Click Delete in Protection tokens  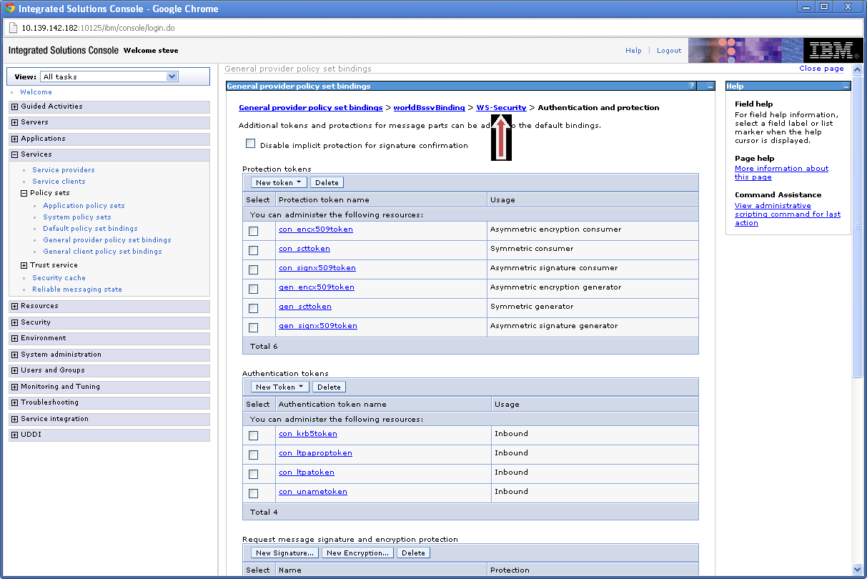(327, 182)
